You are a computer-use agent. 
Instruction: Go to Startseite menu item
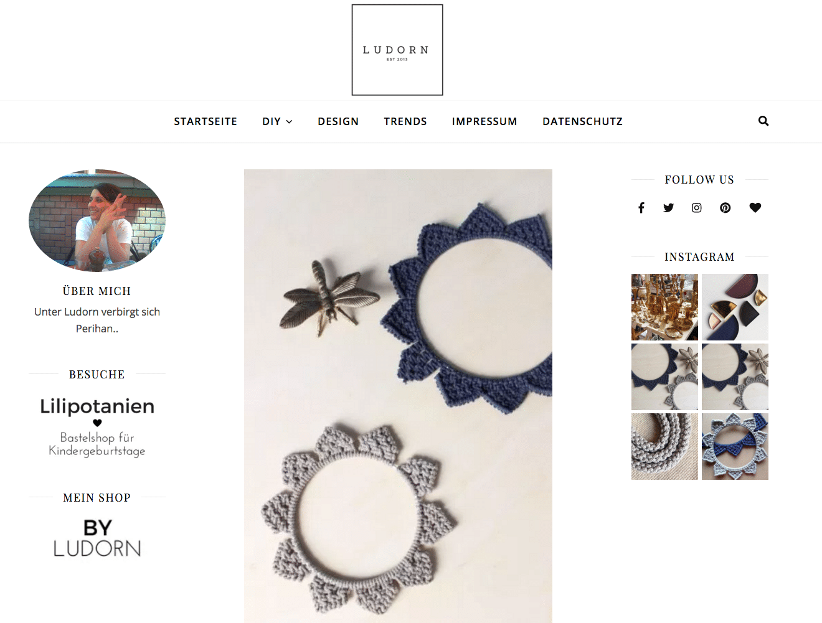(x=205, y=121)
